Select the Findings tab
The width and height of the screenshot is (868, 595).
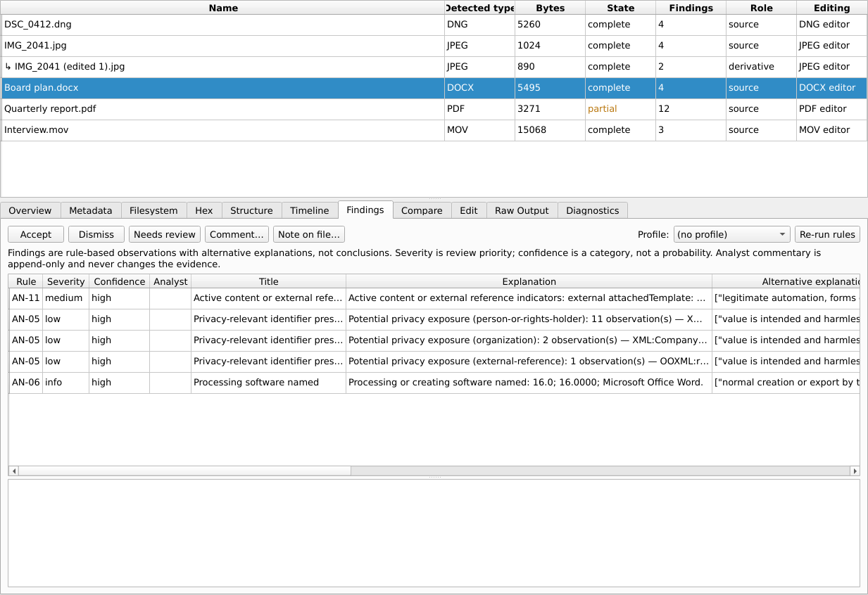click(x=365, y=210)
